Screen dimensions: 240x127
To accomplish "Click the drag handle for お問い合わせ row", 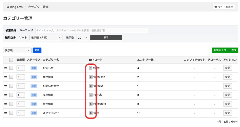I will coord(6,86).
